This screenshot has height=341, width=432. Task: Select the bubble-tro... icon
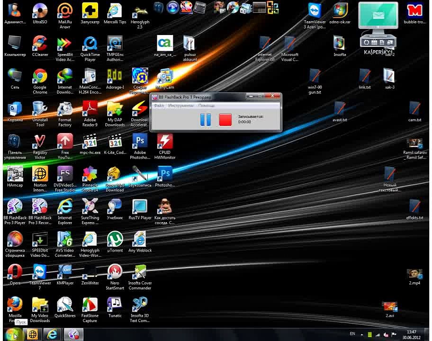[414, 13]
